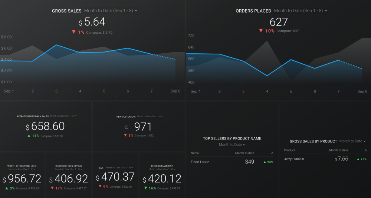The height and width of the screenshot is (198, 371).
Task: Click the red down arrow under Orders Placed
Action: tap(261, 31)
